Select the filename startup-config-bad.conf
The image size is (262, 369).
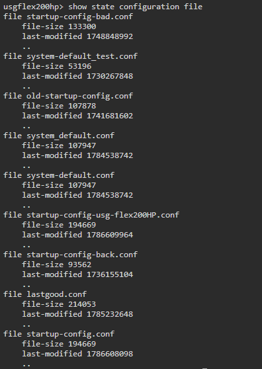point(80,17)
